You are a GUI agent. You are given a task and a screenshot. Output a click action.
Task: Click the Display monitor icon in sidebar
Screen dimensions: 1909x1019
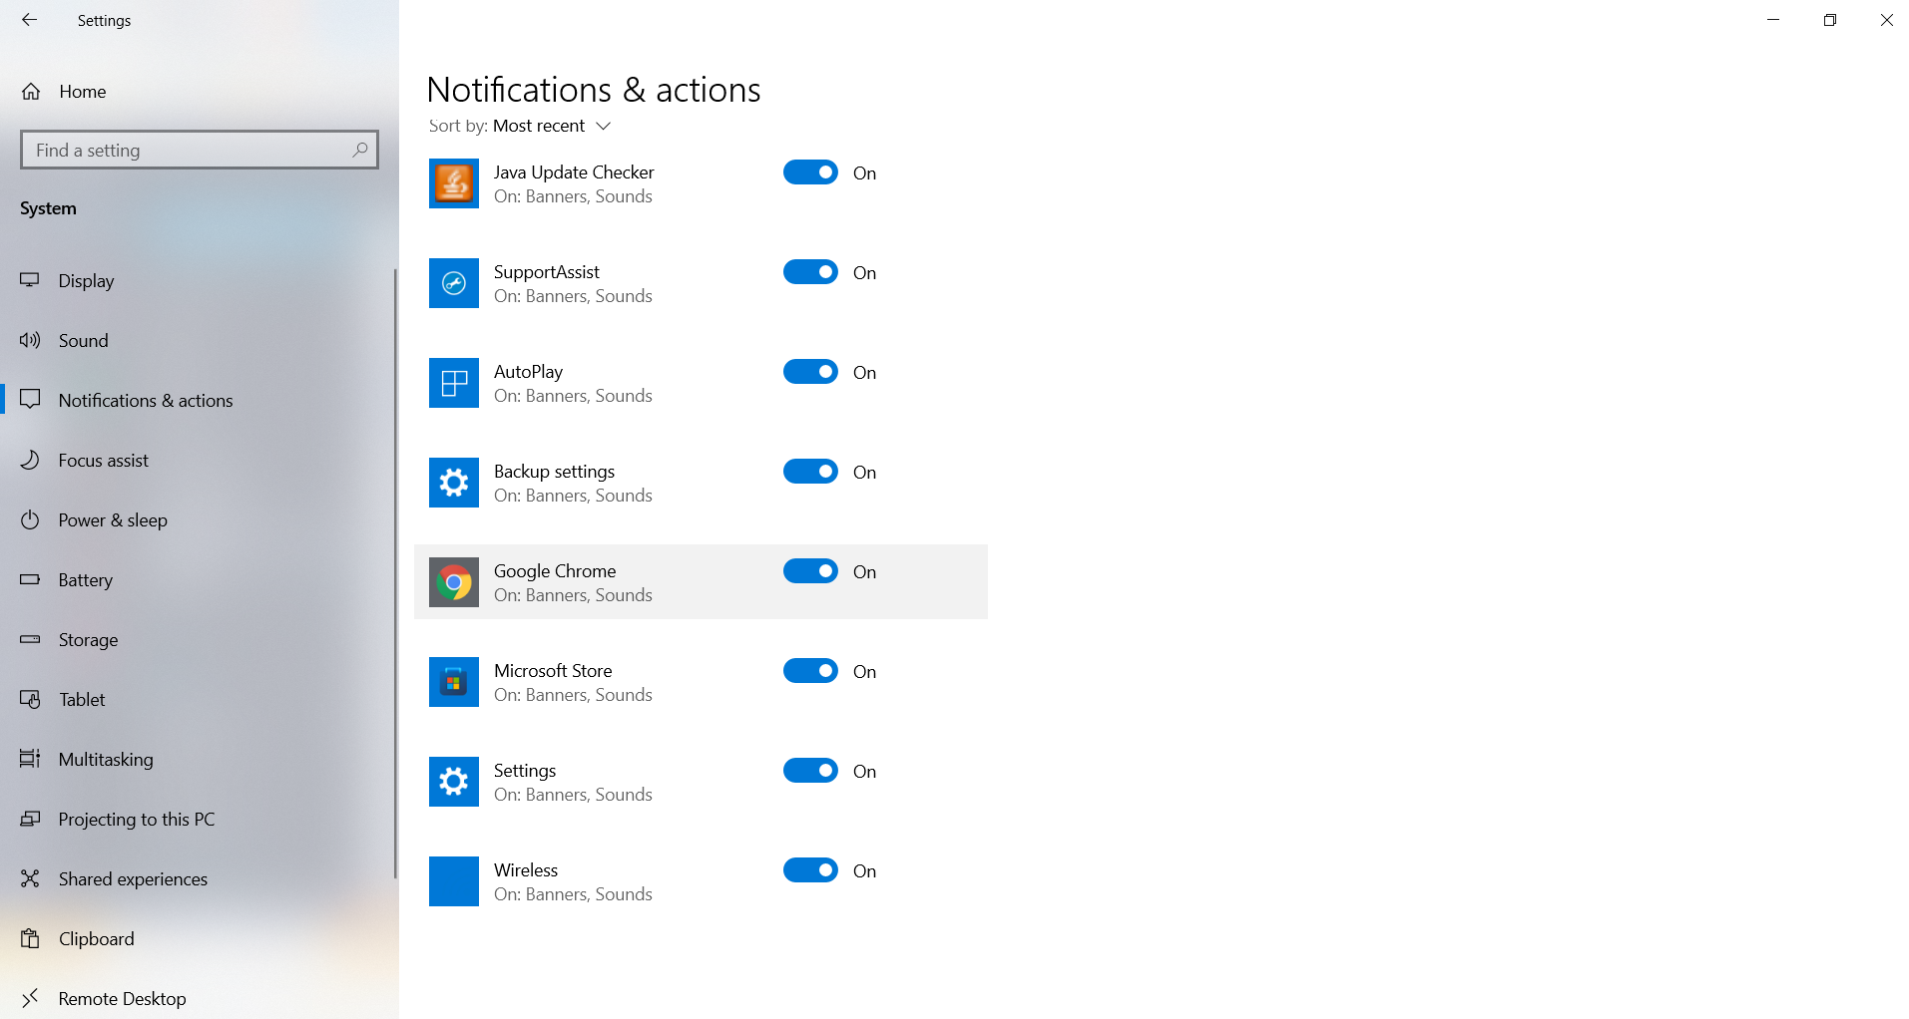tap(30, 280)
